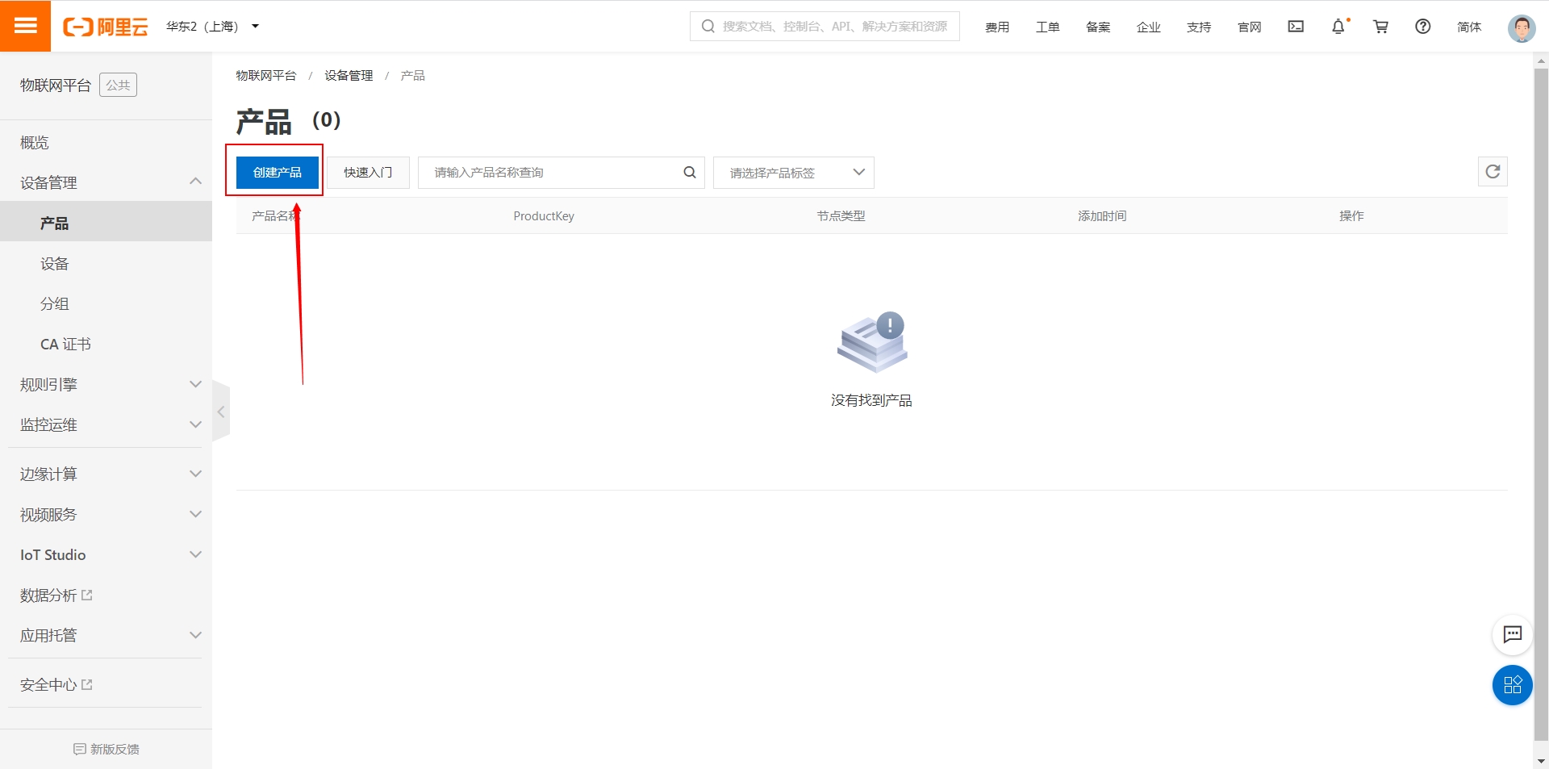Click the refresh icon above the product table
The height and width of the screenshot is (769, 1549).
(x=1493, y=172)
